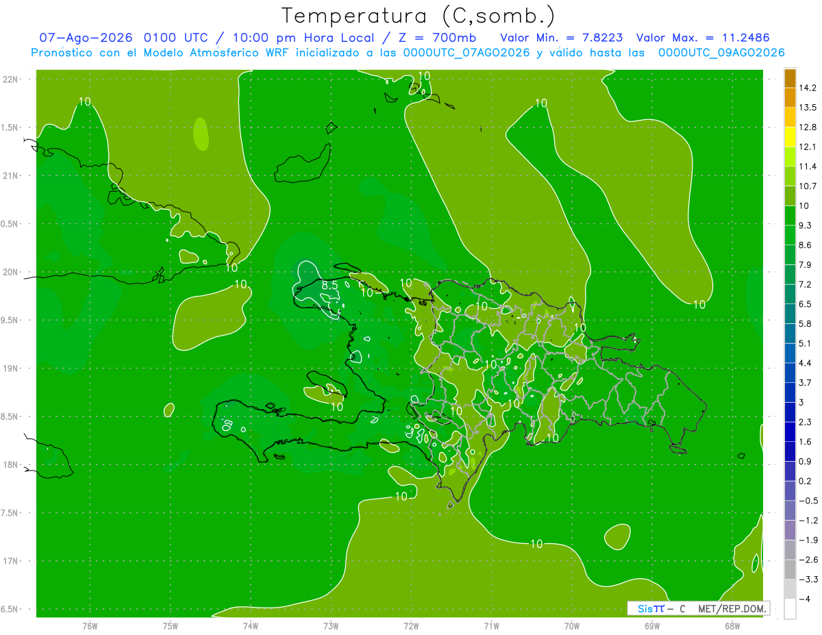The height and width of the screenshot is (635, 822).
Task: Click the "0100 UTC" time text
Action: coord(175,38)
